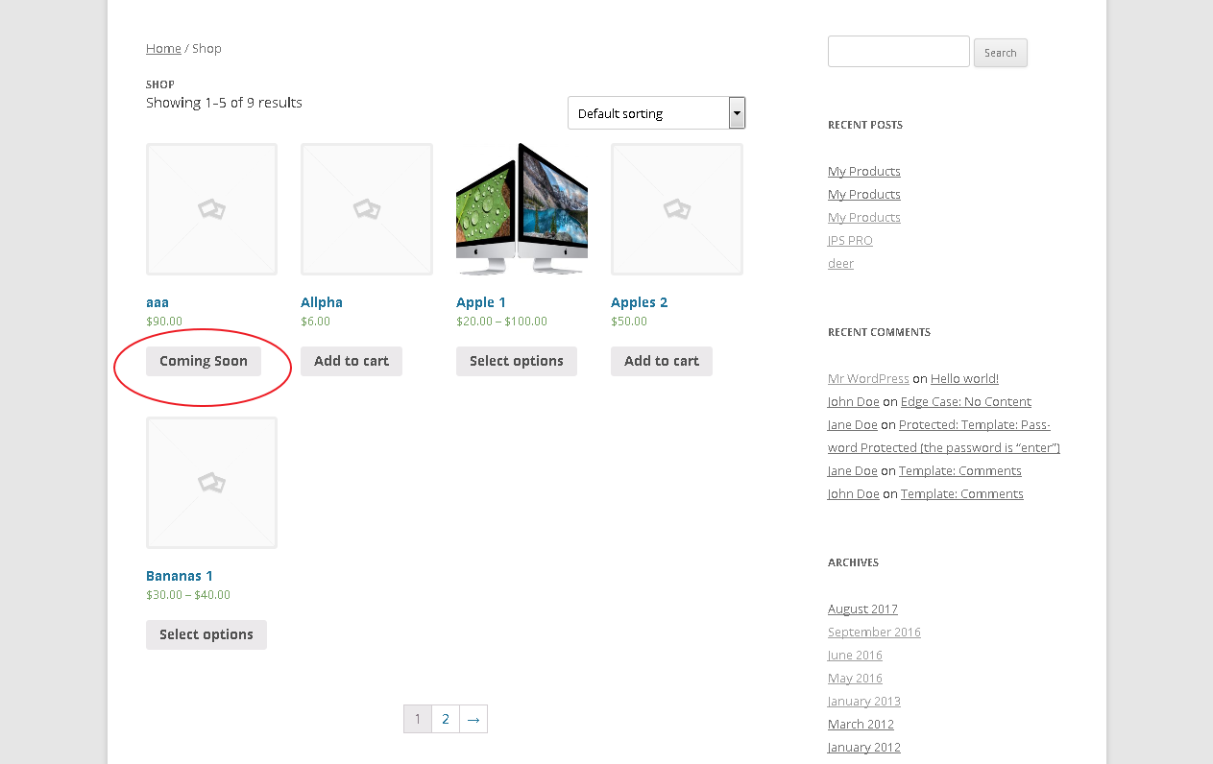
Task: Open the Template: Comments link by Jane Doe
Action: point(960,470)
